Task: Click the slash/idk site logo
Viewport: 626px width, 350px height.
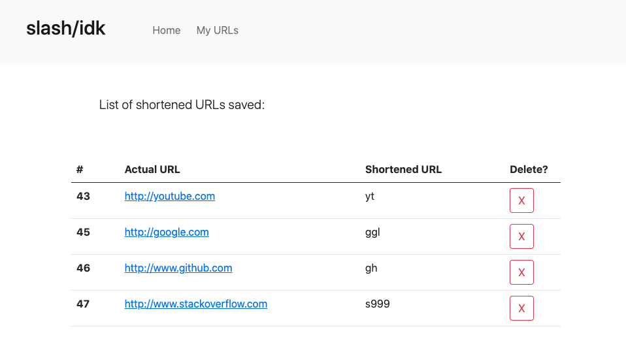Action: click(x=66, y=29)
